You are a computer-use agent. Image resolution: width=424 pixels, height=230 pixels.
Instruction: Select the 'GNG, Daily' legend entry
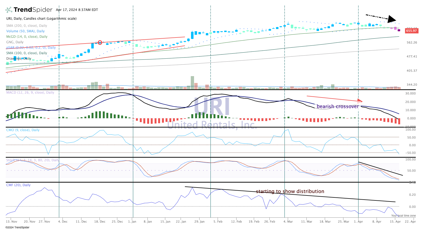15,42
